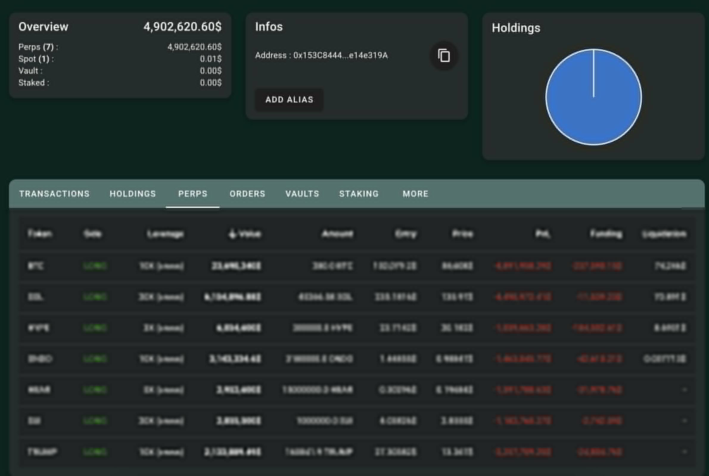
Task: Copy the wallet address with the clipboard icon
Action: pyautogui.click(x=444, y=56)
